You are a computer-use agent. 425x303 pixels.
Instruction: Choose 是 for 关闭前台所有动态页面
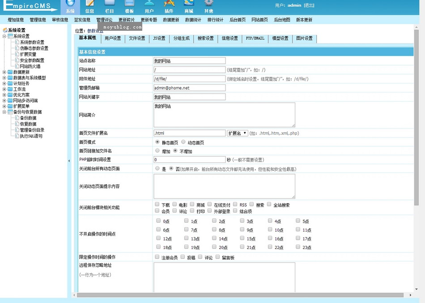(157, 168)
